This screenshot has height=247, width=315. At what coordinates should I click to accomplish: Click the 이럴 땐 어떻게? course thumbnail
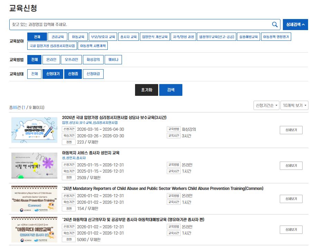(34, 166)
